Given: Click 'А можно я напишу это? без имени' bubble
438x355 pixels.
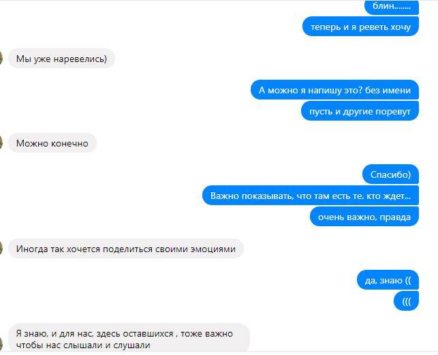Looking at the screenshot, I should click(x=334, y=90).
